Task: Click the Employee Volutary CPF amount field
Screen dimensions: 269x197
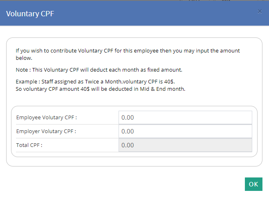Action: [185, 118]
